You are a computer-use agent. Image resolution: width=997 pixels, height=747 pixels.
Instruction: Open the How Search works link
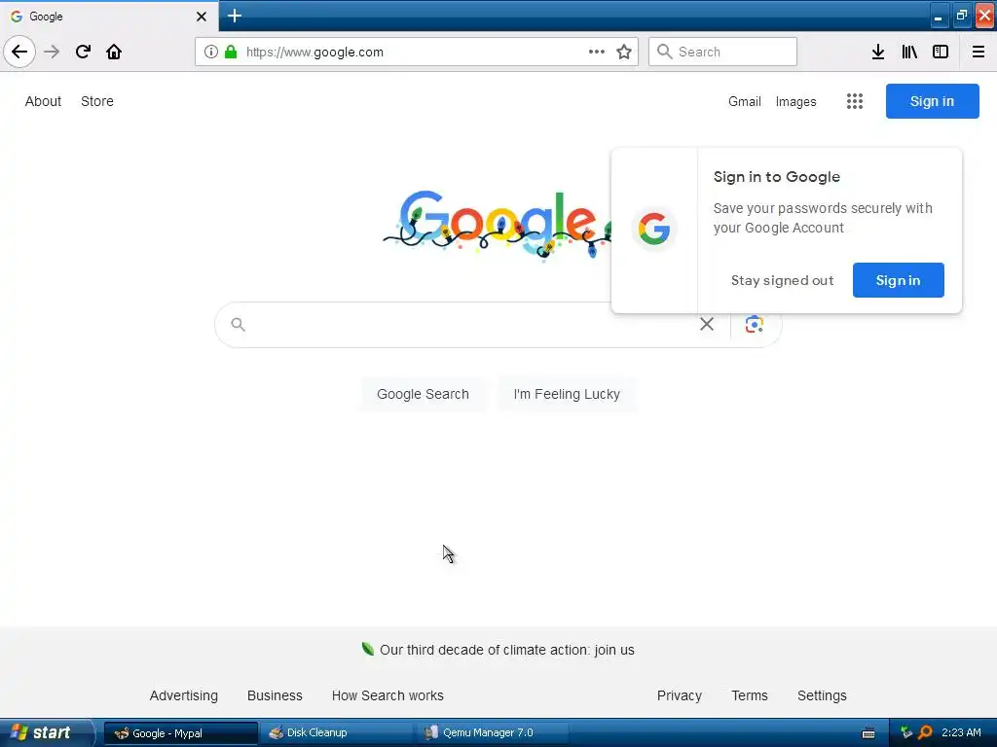pyautogui.click(x=388, y=695)
